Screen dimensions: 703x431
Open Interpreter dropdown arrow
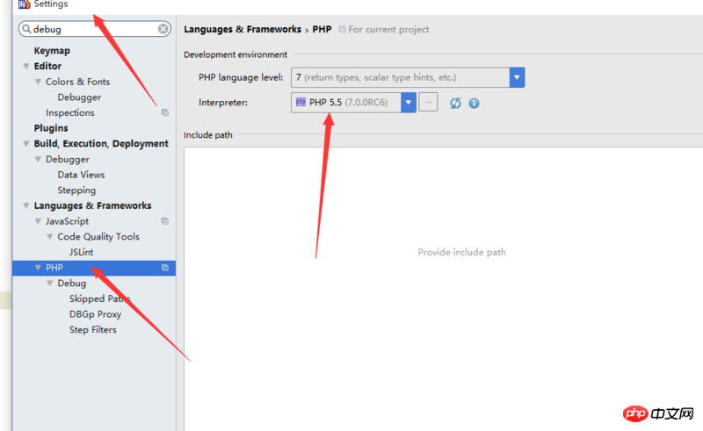[409, 102]
